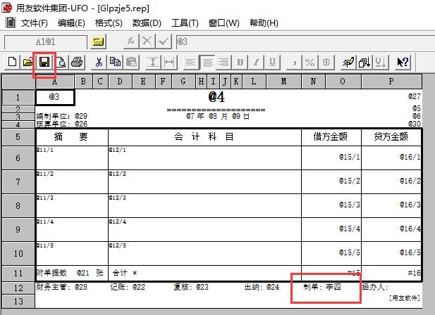Click the Cut scissors icon

(x=99, y=63)
